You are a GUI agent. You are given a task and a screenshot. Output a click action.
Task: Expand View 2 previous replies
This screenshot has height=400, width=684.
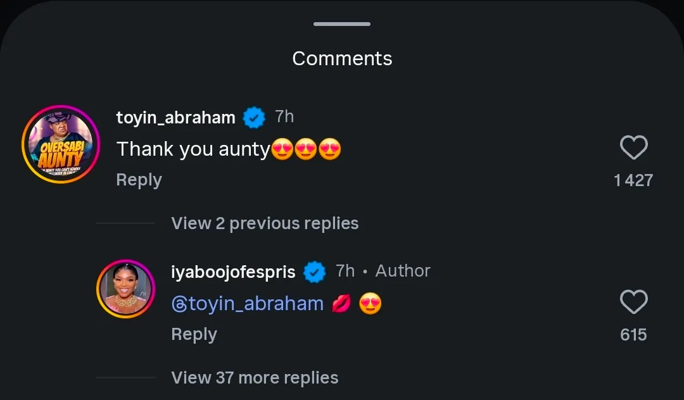click(265, 223)
